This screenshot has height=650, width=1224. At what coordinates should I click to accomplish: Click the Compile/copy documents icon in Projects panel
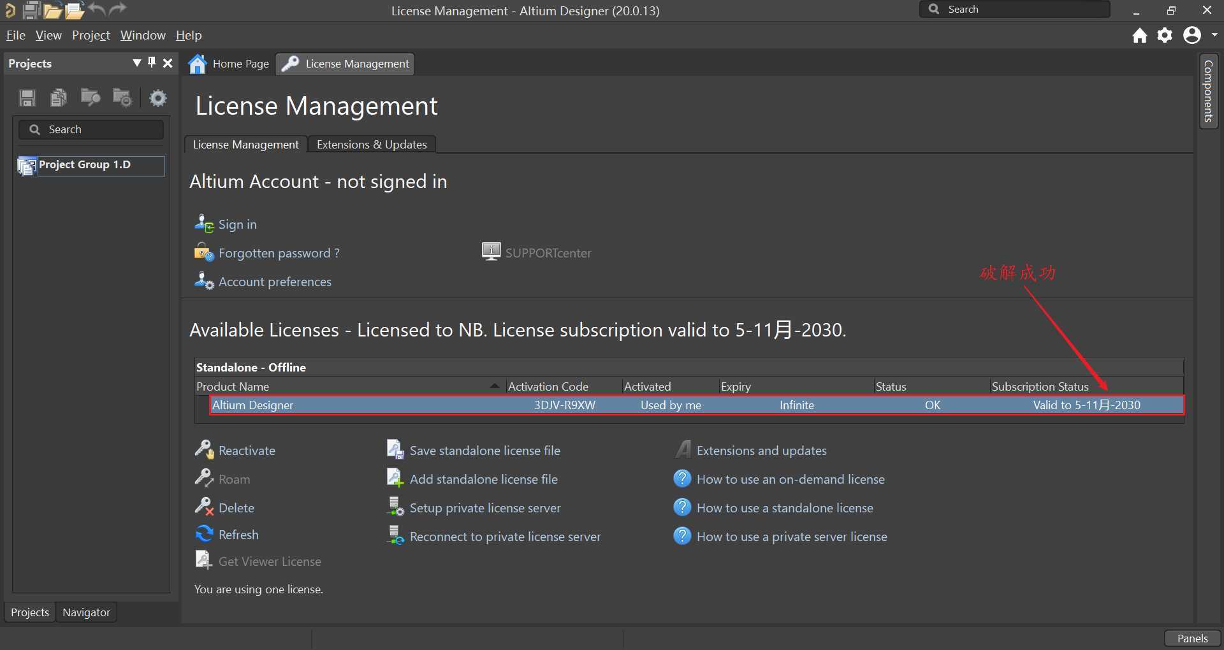coord(59,97)
